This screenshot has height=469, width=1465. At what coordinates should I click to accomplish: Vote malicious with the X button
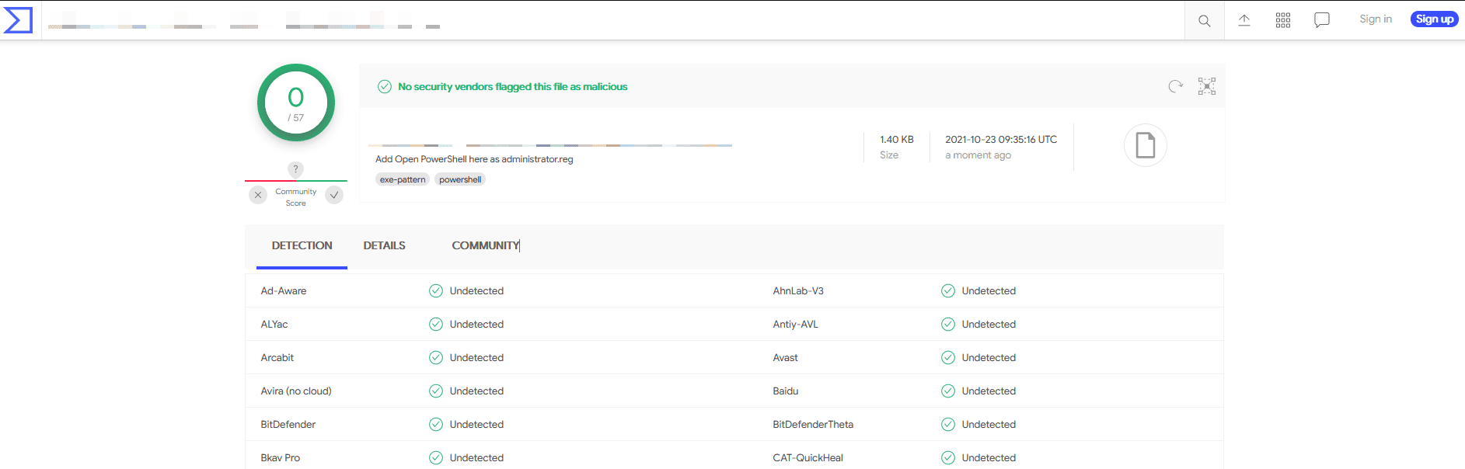(x=258, y=195)
